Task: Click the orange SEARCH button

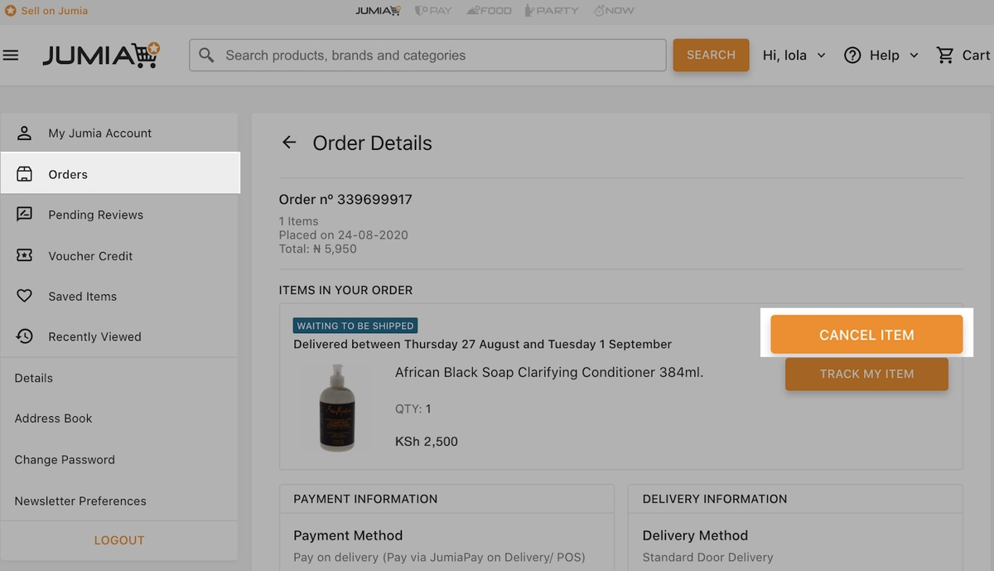Action: 711,56
